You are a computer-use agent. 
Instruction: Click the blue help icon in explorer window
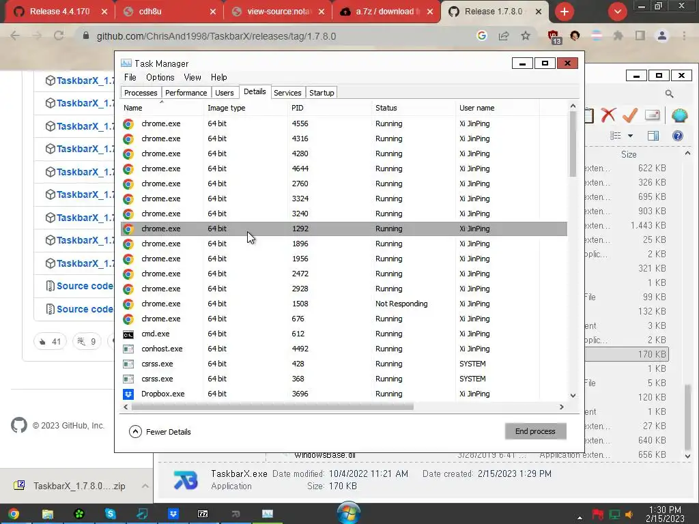click(678, 136)
